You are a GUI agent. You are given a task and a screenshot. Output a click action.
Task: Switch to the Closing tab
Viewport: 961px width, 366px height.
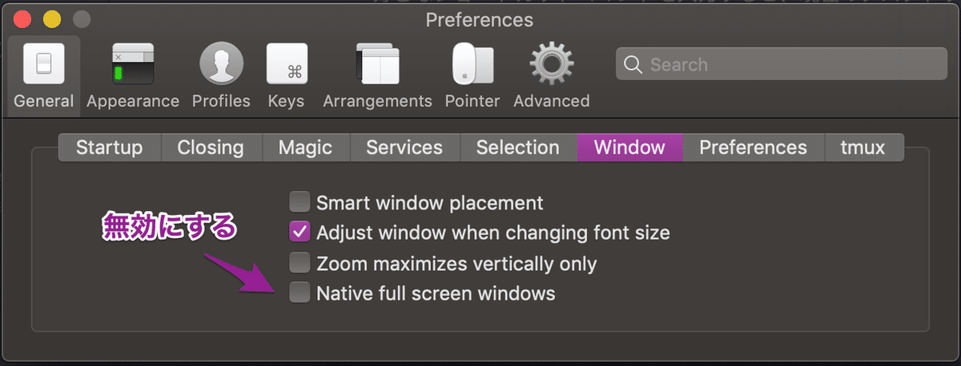tap(211, 148)
